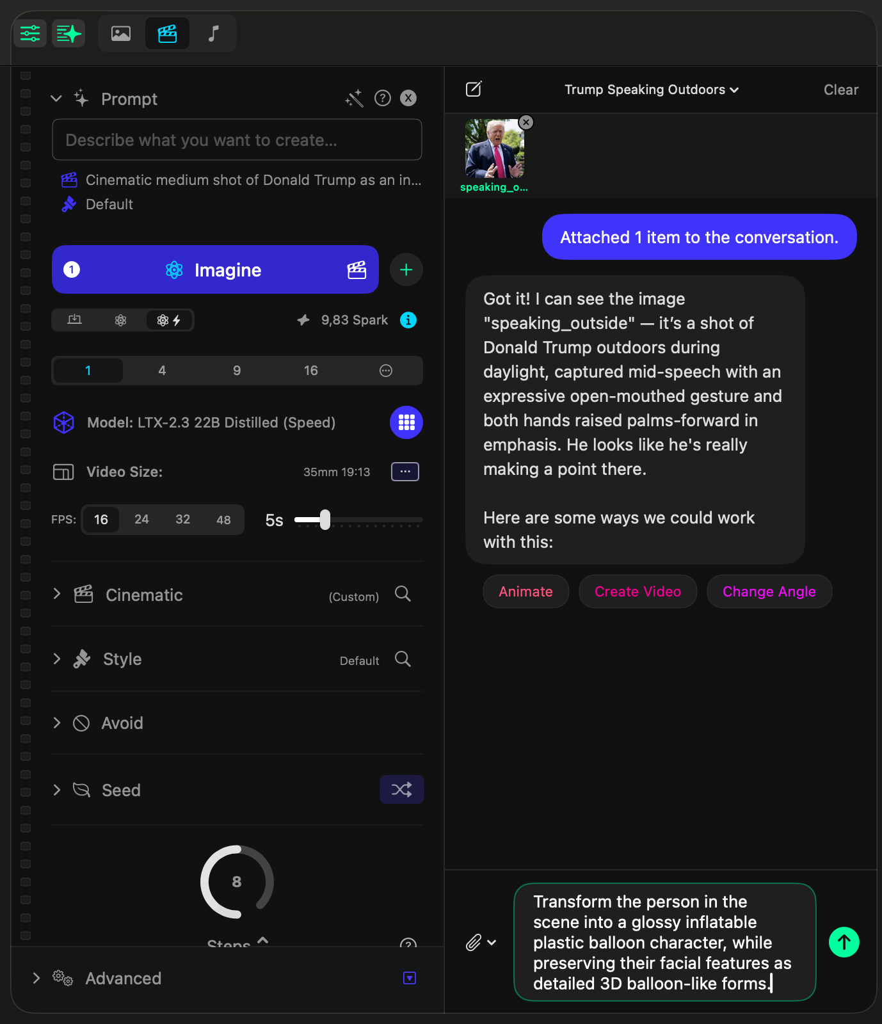This screenshot has width=882, height=1024.
Task: Set batch count to 4
Action: (162, 371)
